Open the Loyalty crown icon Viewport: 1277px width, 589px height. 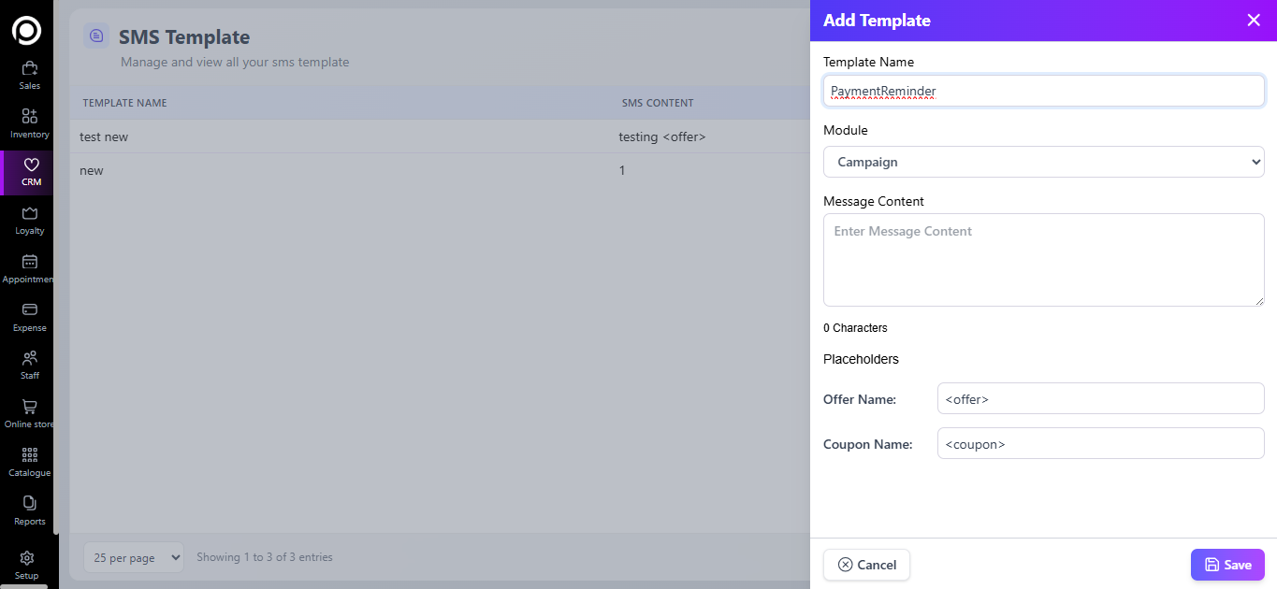tap(29, 214)
